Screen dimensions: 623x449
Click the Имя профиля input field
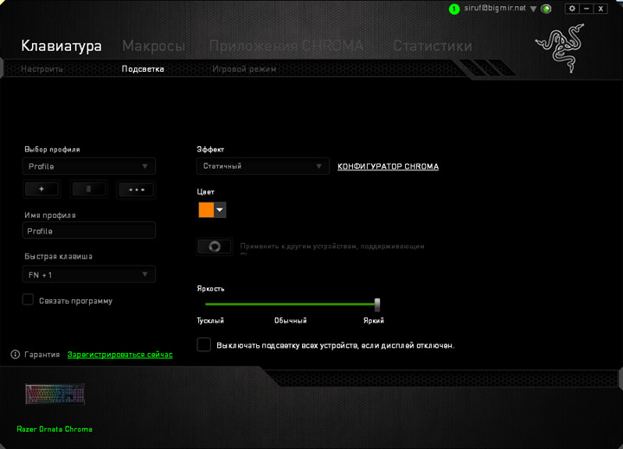pyautogui.click(x=88, y=231)
